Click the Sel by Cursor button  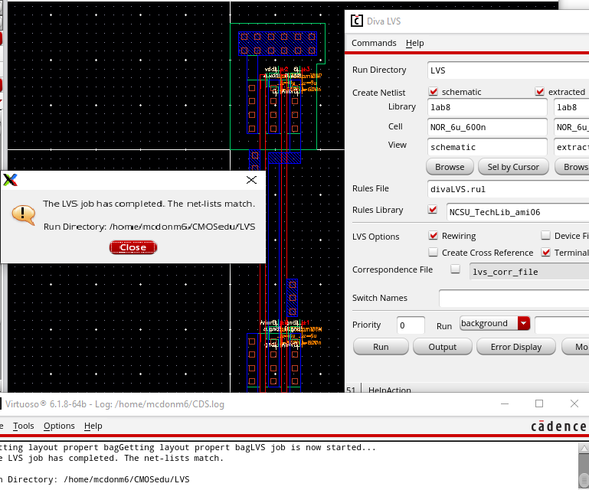[513, 167]
